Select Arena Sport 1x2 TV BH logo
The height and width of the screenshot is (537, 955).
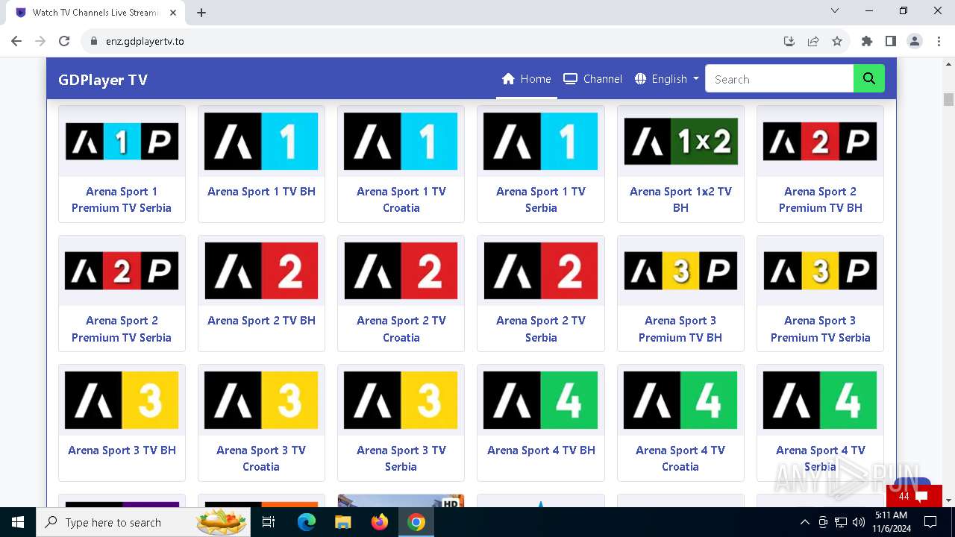pyautogui.click(x=680, y=142)
